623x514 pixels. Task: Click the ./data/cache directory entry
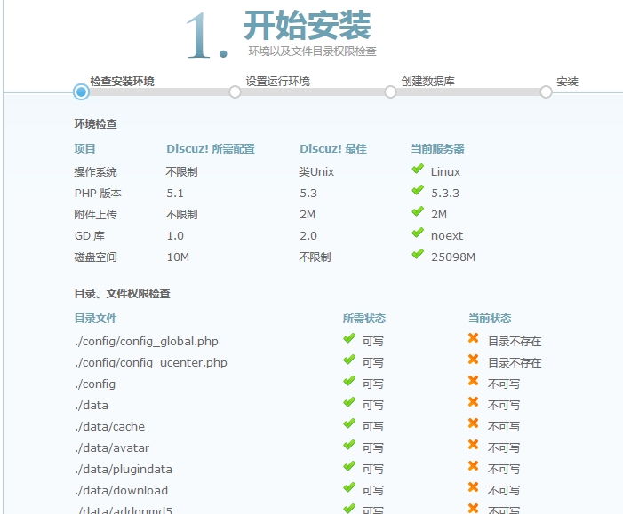[109, 427]
